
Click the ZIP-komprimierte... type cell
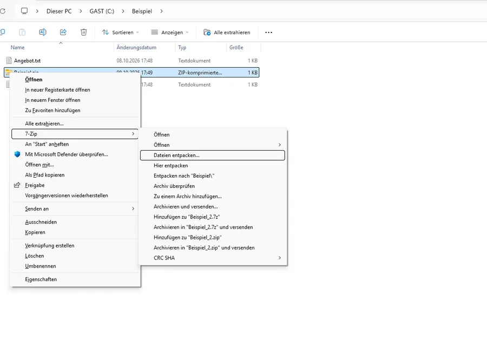pyautogui.click(x=200, y=73)
